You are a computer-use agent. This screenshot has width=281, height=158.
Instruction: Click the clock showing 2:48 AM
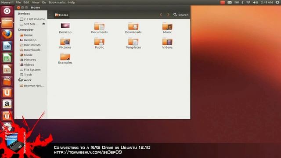[267, 2]
